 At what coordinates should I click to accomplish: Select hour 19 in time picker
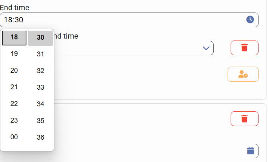coord(14,54)
